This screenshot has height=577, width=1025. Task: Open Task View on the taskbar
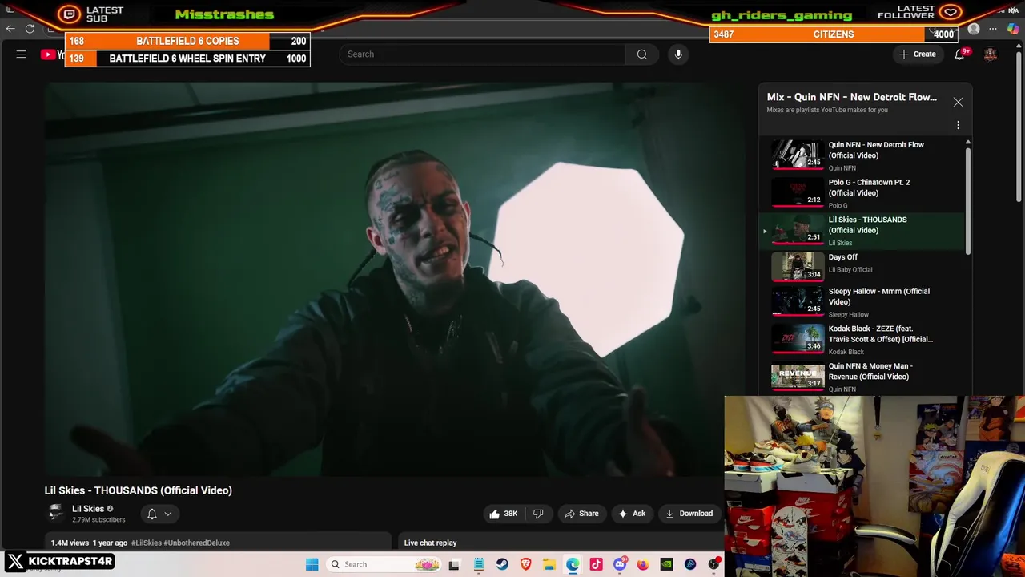pyautogui.click(x=454, y=564)
